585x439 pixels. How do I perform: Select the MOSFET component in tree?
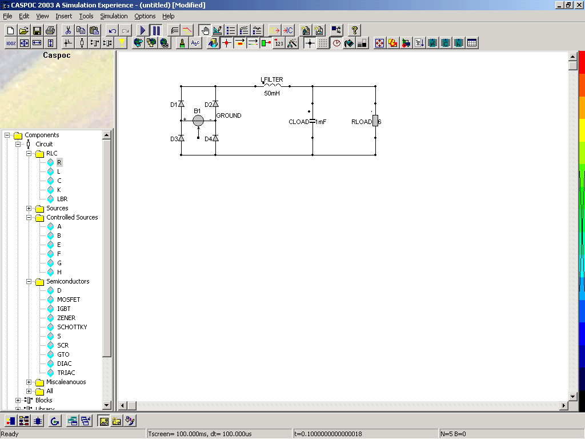[x=69, y=300]
